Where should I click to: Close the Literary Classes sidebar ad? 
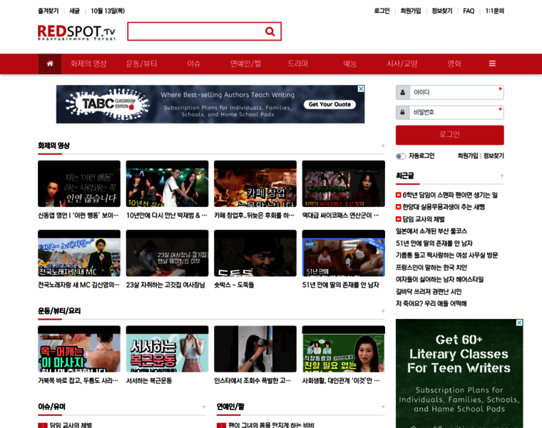[519, 322]
